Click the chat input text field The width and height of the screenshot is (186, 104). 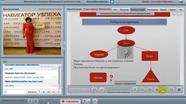pos(17,92)
